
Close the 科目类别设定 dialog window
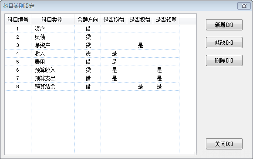244,6
